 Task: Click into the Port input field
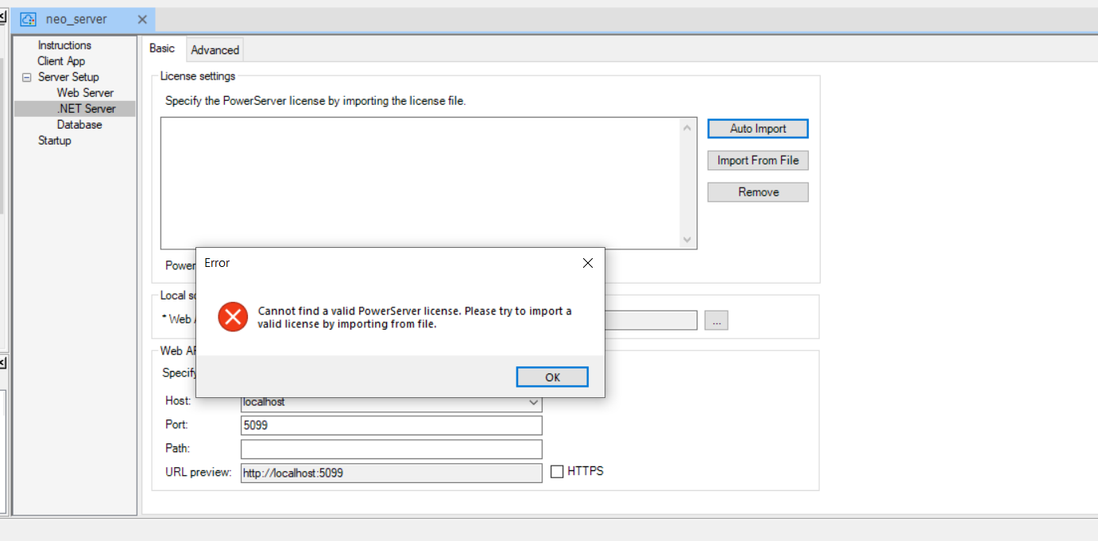click(x=391, y=426)
